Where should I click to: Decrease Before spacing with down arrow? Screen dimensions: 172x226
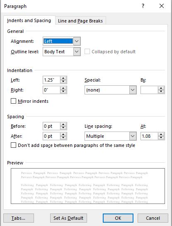(63, 128)
